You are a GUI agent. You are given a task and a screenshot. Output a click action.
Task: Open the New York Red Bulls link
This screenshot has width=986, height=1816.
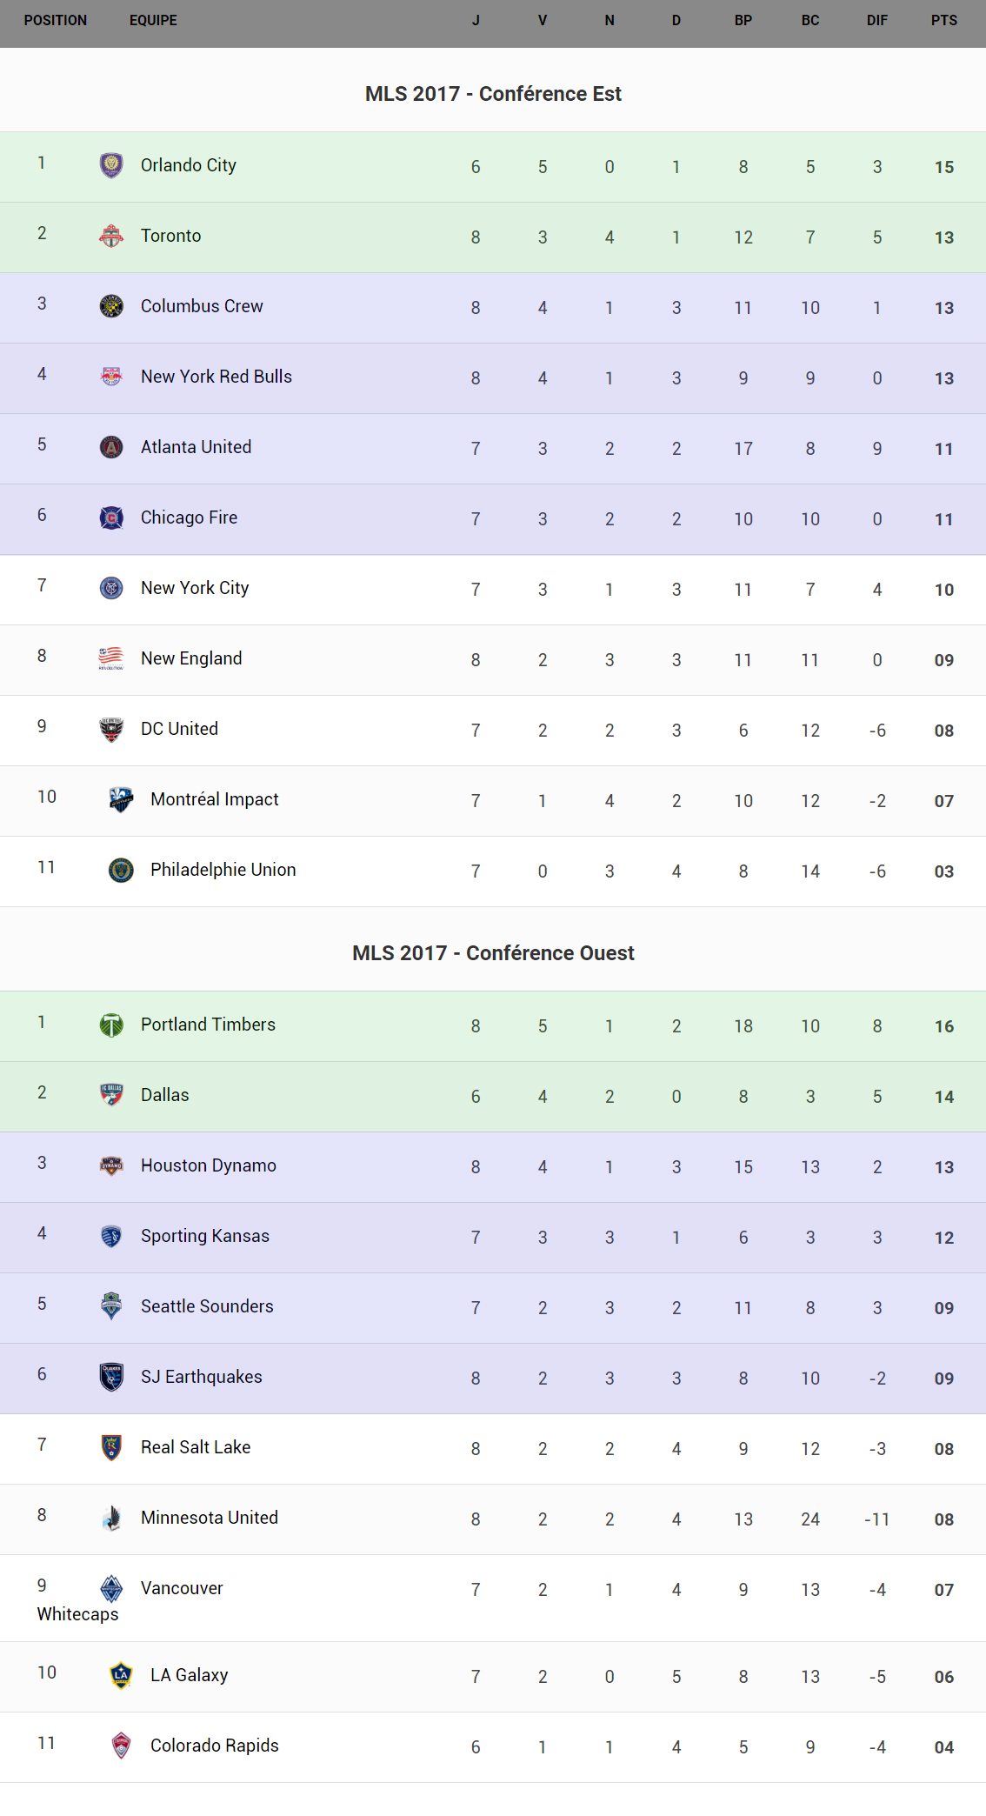tap(217, 377)
